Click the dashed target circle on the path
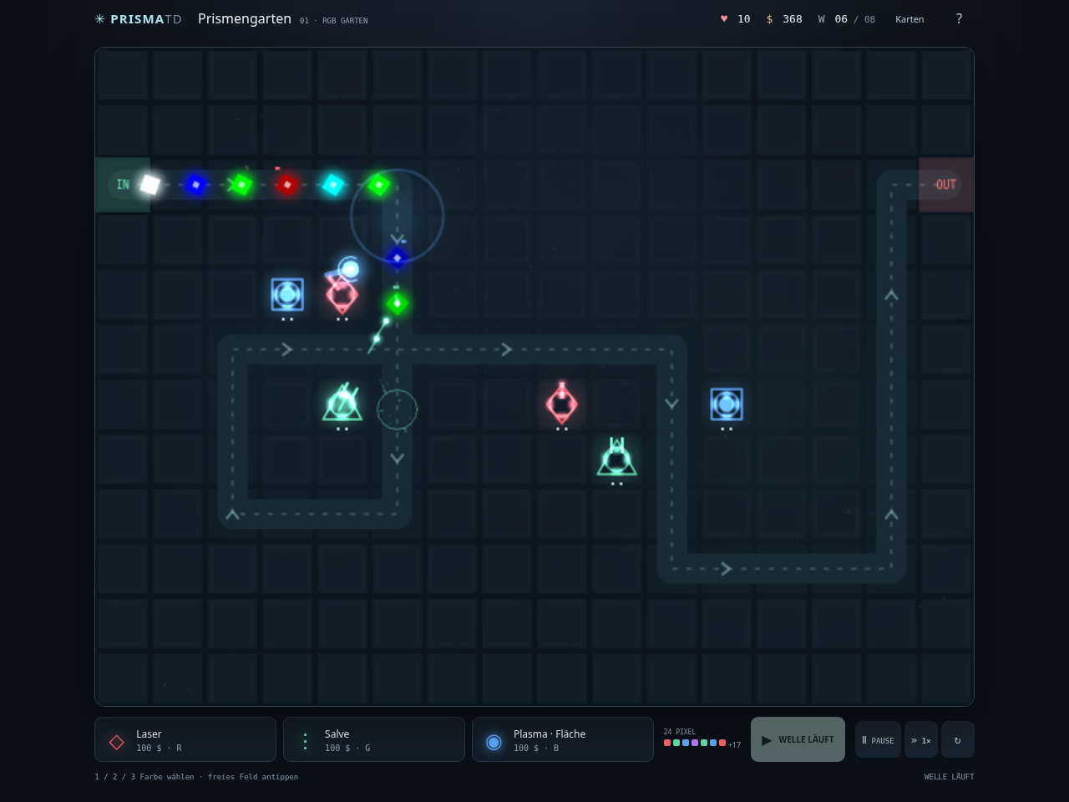Viewport: 1069px width, 802px height. coord(398,409)
